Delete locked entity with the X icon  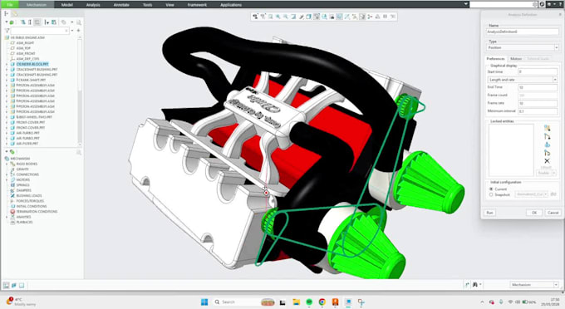[x=547, y=161]
